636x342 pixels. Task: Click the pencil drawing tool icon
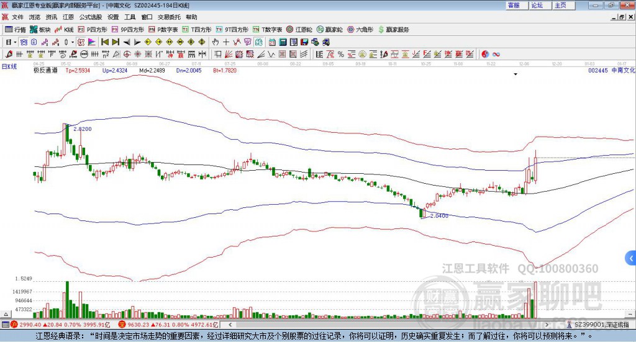9,54
